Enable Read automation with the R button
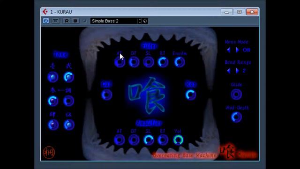Image resolution: width=300 pixels, height=169 pixels. (x=67, y=21)
